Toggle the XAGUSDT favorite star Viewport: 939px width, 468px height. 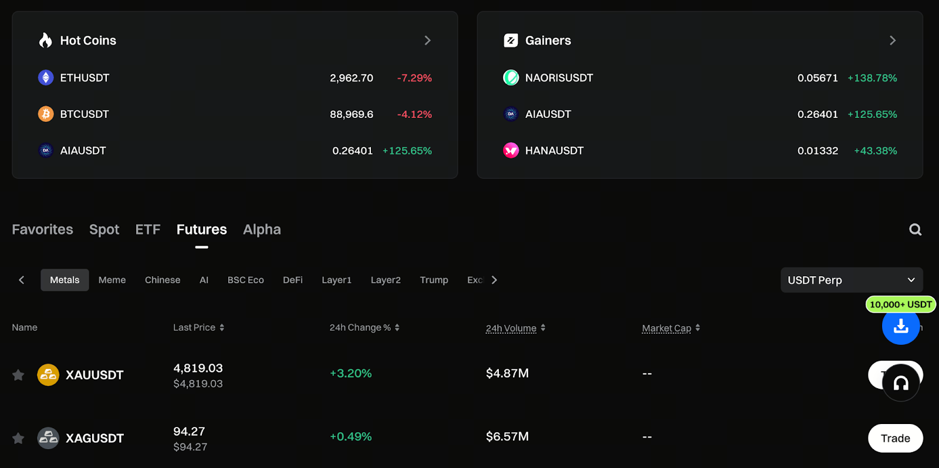click(x=18, y=438)
